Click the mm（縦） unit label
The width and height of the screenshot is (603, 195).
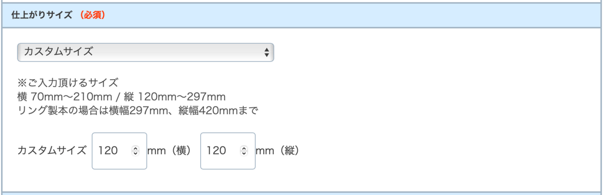click(277, 151)
